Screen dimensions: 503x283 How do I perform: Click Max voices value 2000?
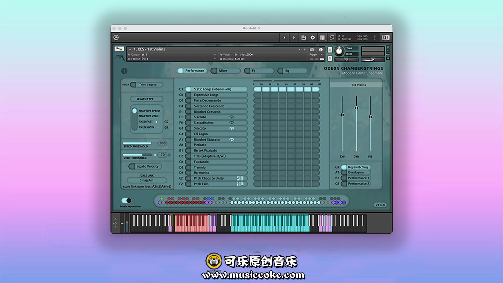click(x=249, y=55)
